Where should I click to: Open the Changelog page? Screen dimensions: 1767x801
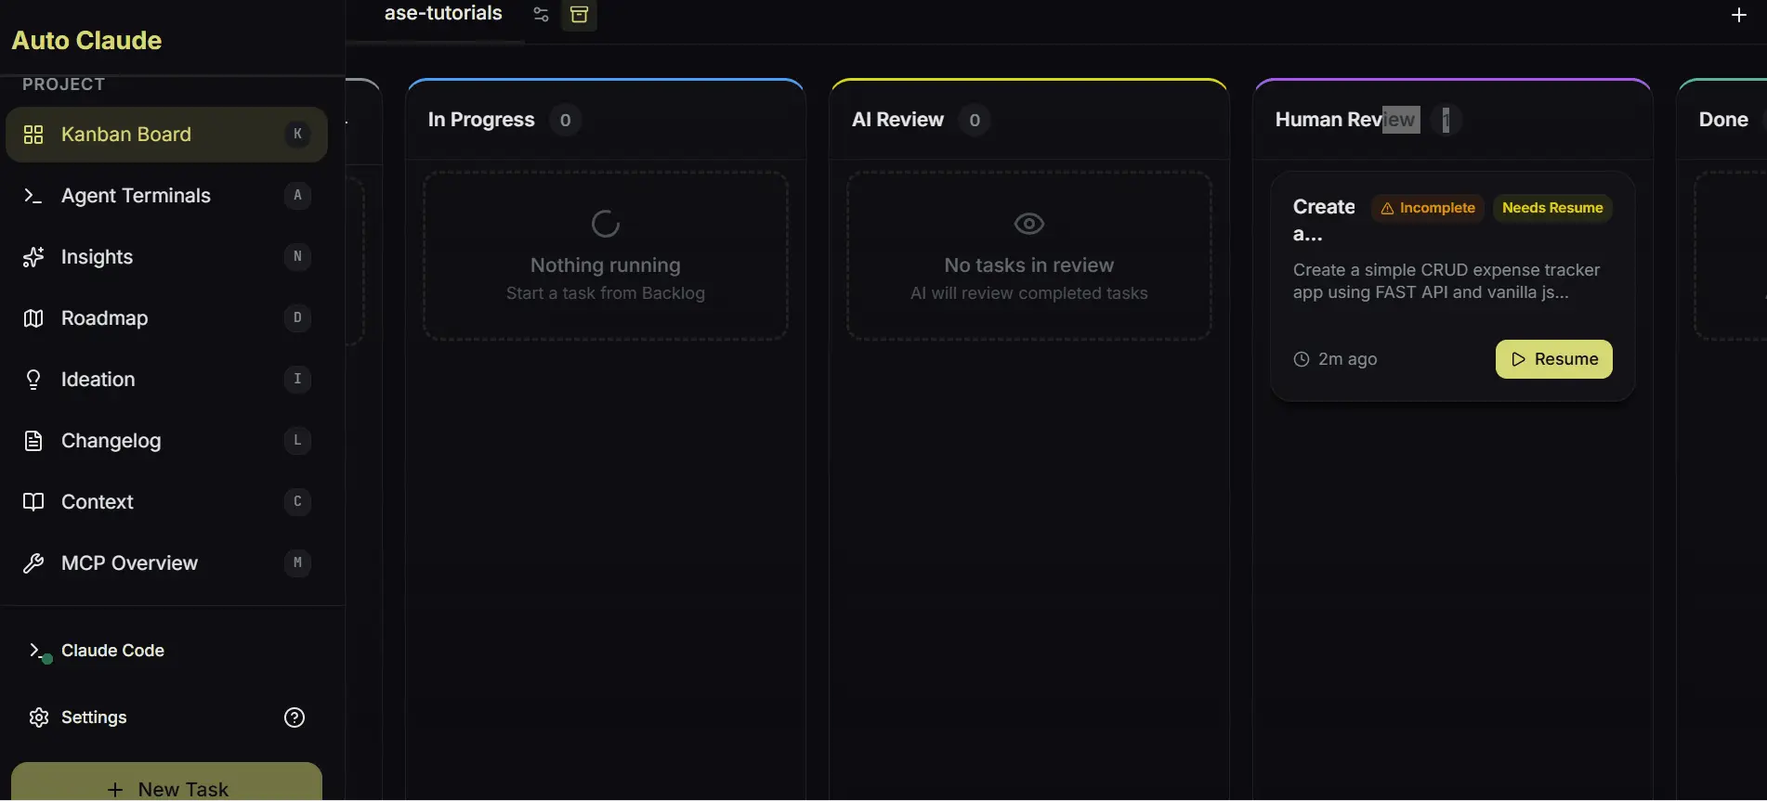[x=111, y=441]
